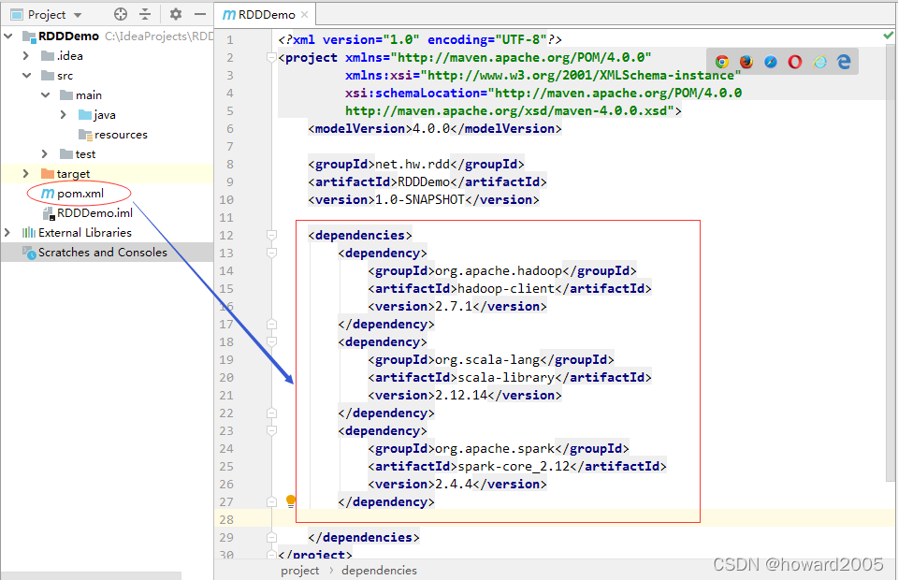Click the hadoop-client artifactId text
Screen dimensions: 898x580
506,288
